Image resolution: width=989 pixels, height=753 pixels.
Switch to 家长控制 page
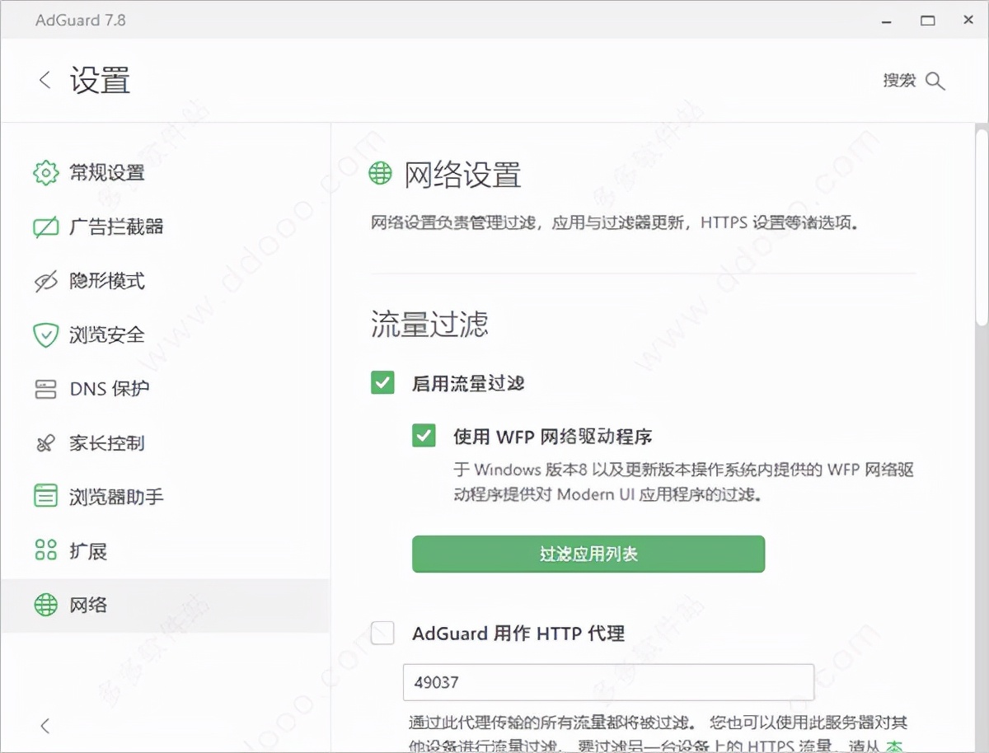(x=165, y=443)
